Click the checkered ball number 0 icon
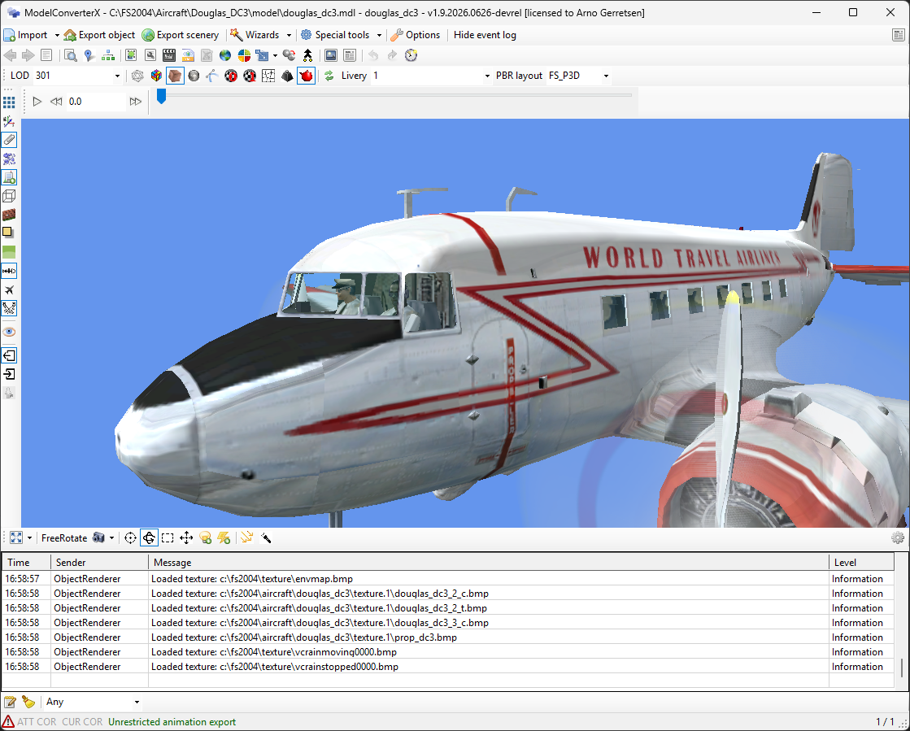Screen dimensions: 910x731 pos(231,76)
